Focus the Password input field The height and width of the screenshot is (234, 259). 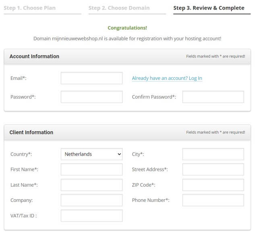91,97
